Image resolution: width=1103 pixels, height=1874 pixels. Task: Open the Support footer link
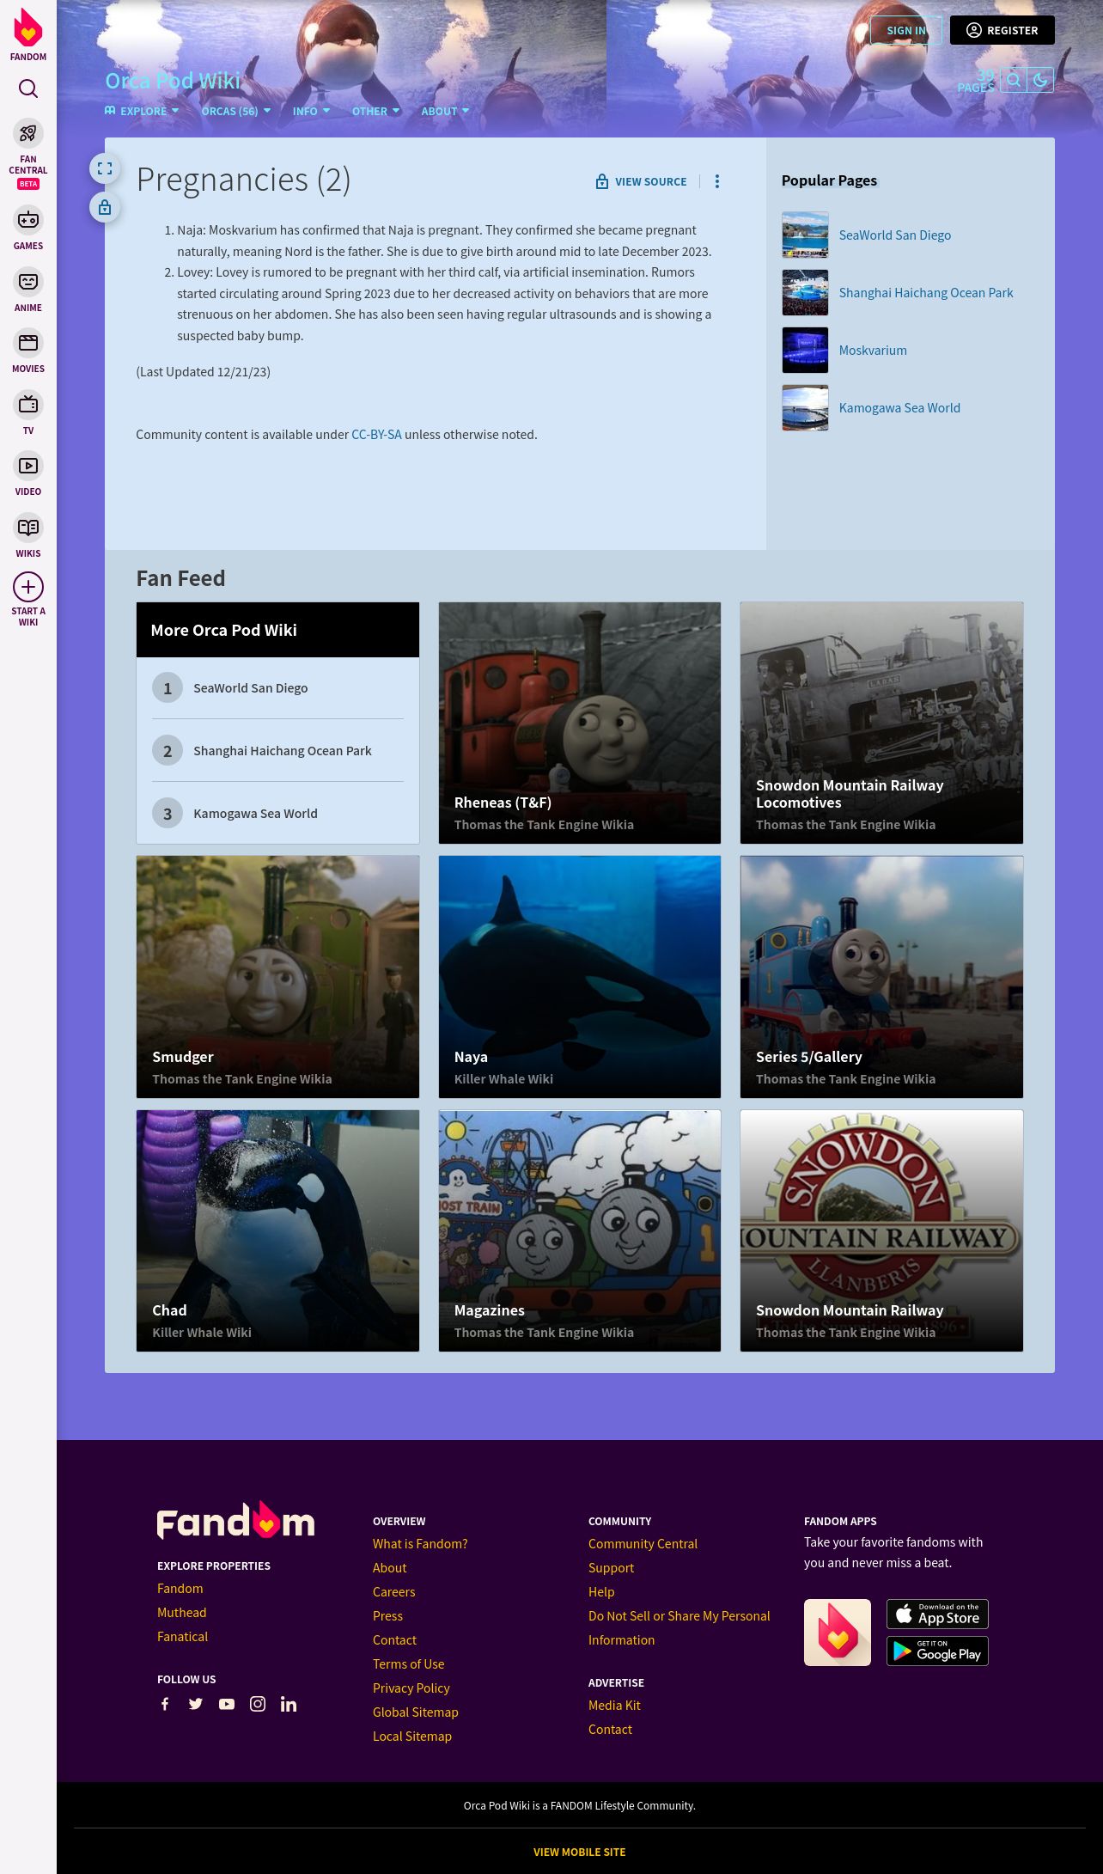point(611,1568)
